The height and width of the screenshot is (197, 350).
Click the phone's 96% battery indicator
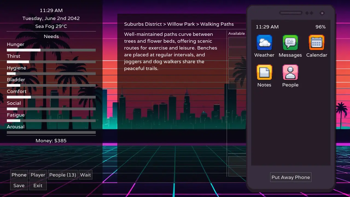click(320, 27)
